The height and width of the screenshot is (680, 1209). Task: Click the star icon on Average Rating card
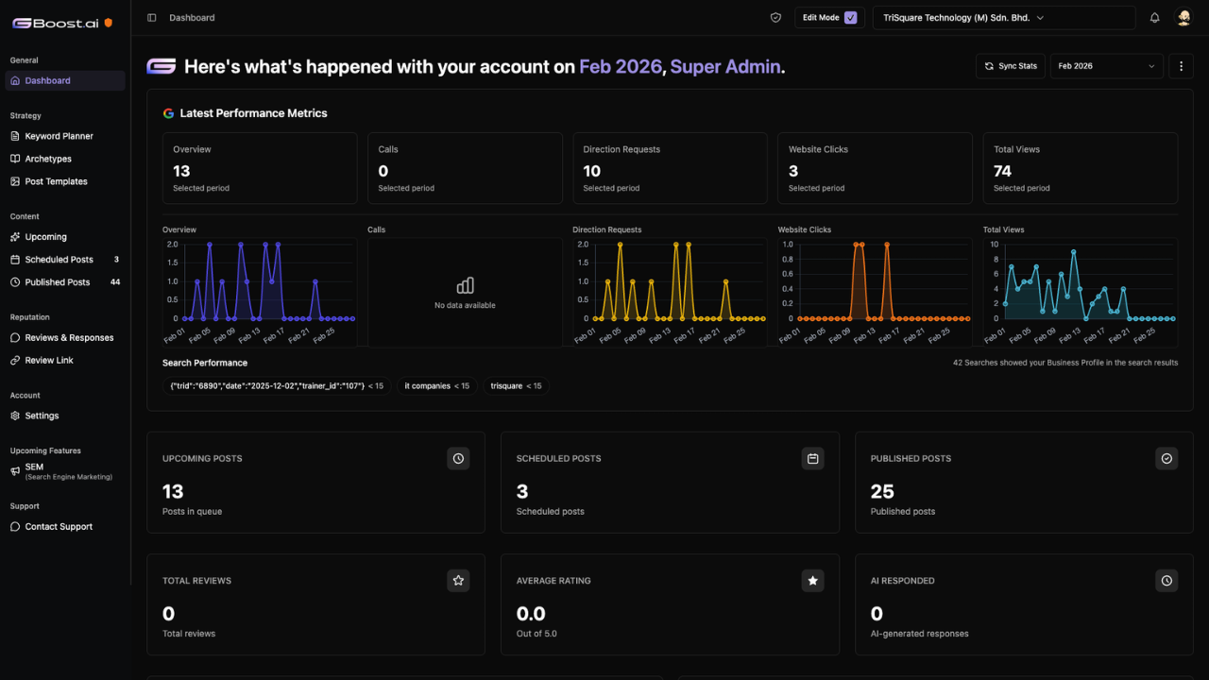click(812, 581)
